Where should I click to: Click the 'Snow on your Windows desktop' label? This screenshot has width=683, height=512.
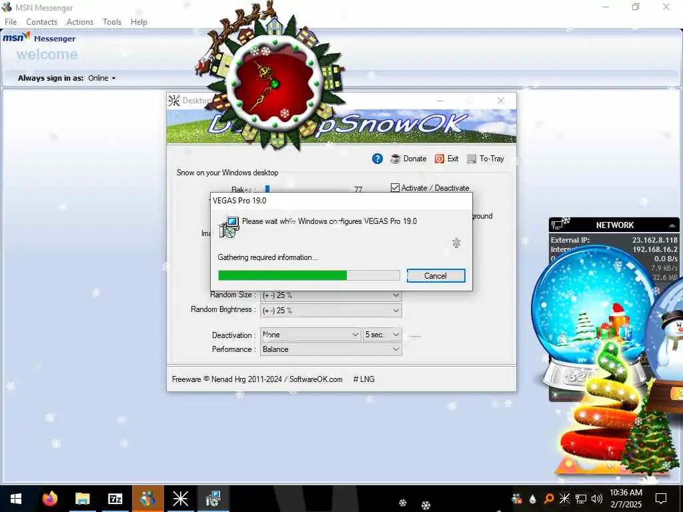coord(227,173)
